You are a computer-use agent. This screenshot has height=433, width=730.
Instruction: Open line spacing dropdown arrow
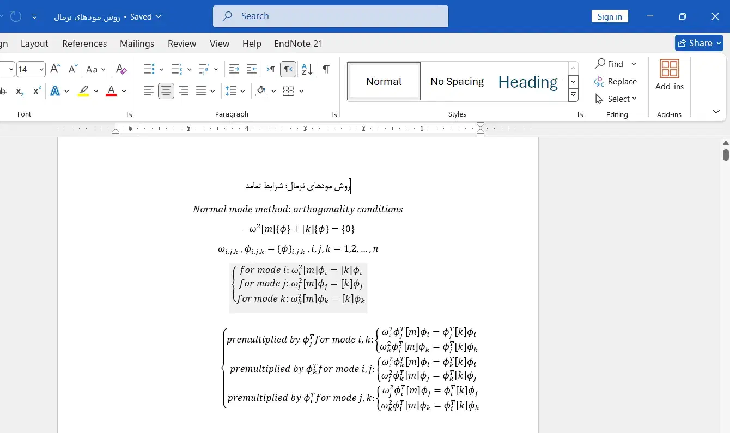[242, 91]
